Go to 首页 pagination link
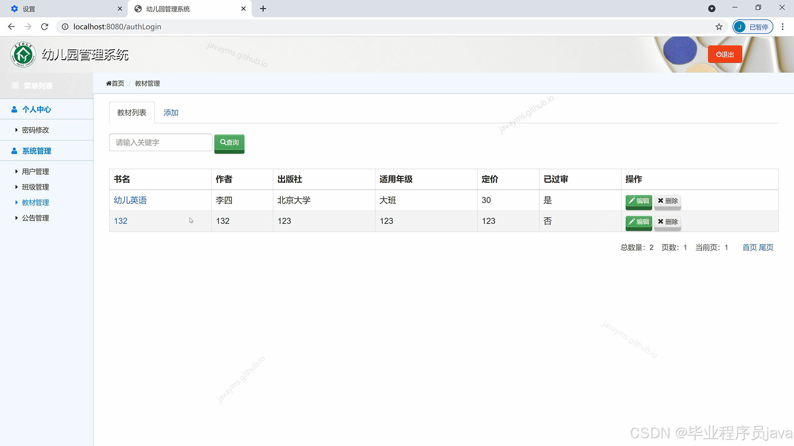The width and height of the screenshot is (794, 446). point(749,247)
